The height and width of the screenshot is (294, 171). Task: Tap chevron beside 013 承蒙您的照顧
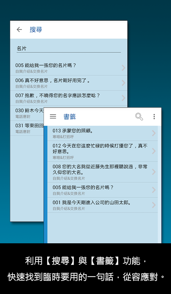click(x=154, y=133)
